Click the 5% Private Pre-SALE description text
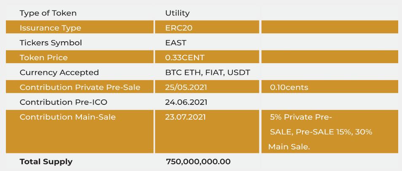The width and height of the screenshot is (402, 171). (x=320, y=132)
